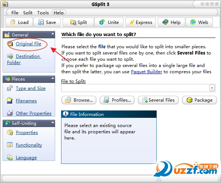Collapse the Self-Uniting panel arrow
Image resolution: width=221 pixels, height=183 pixels.
tap(53, 122)
